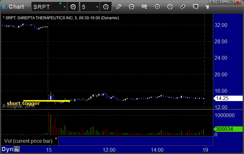Viewport: 244px width, 154px height.
Task: Click the GET toolbar icon
Action: click(144, 7)
